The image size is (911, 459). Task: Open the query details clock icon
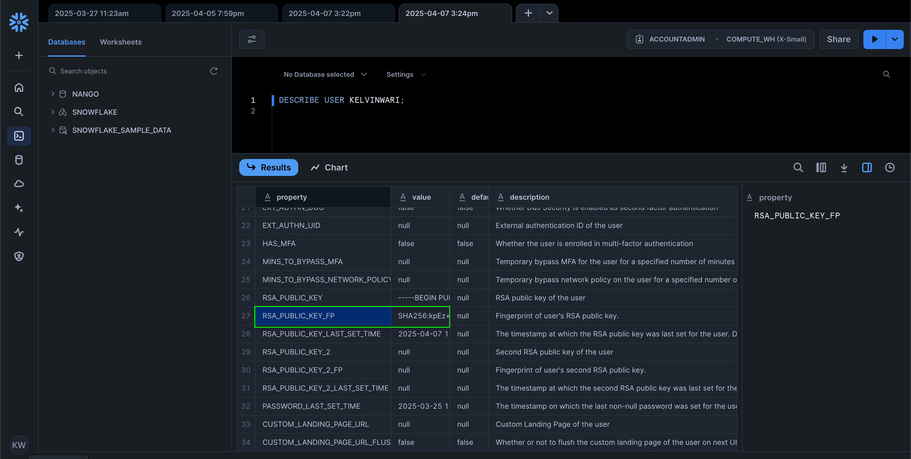pos(890,167)
